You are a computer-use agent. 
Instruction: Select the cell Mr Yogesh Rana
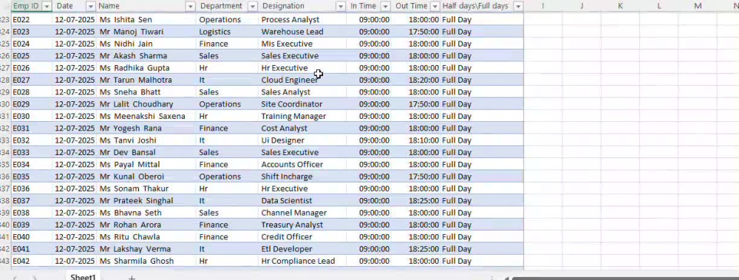coord(146,129)
